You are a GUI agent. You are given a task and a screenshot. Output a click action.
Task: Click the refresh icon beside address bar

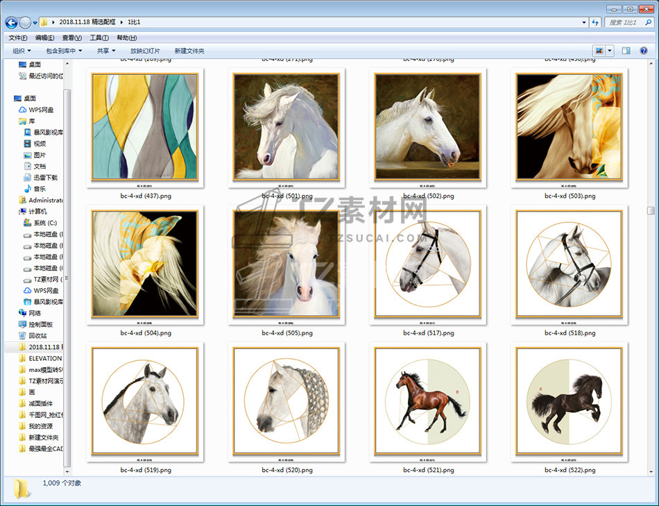pos(595,22)
